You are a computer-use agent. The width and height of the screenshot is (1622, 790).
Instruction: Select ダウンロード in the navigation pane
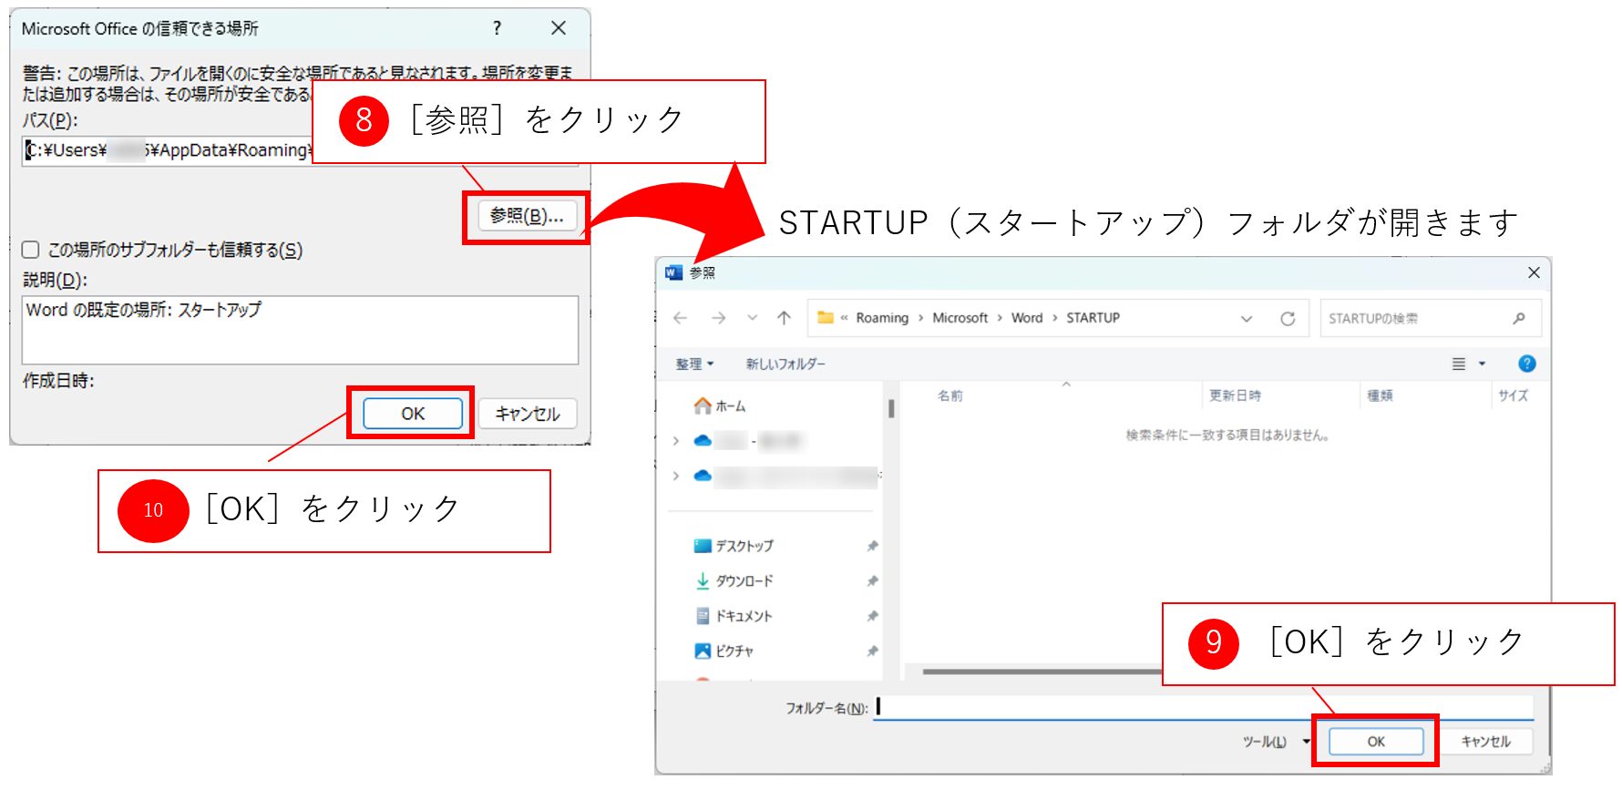744,581
